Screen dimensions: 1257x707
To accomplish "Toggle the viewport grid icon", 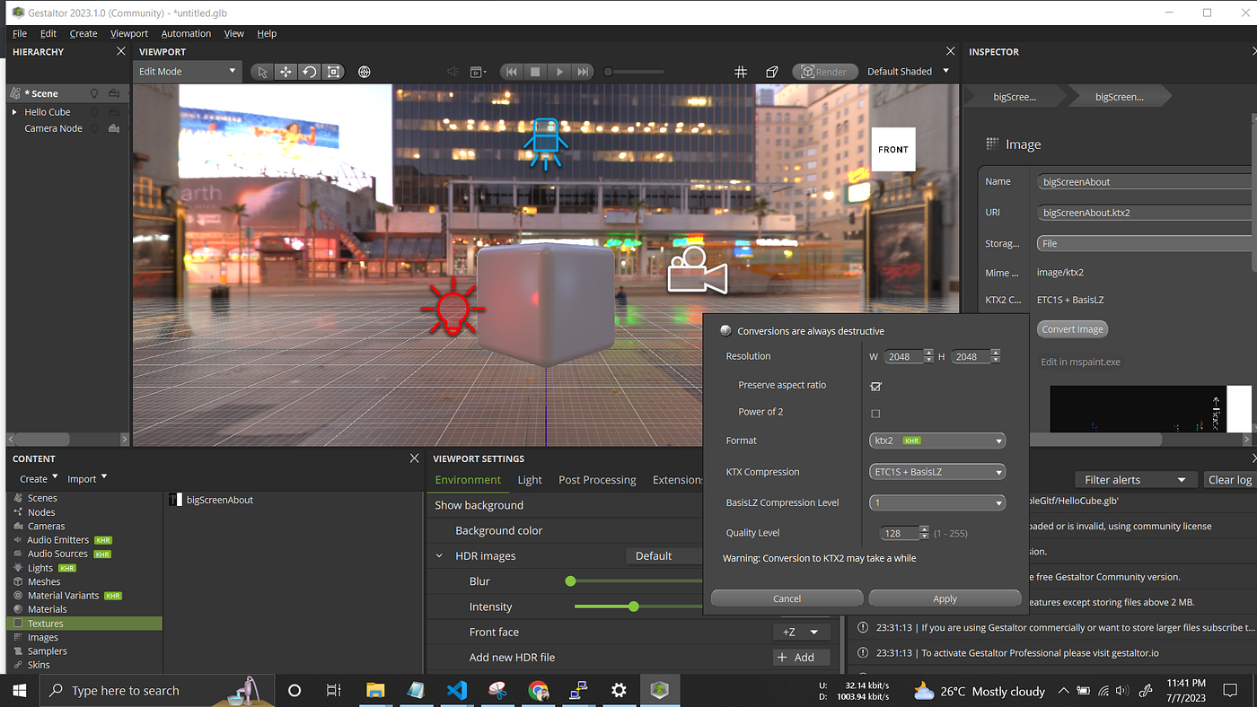I will pyautogui.click(x=741, y=72).
